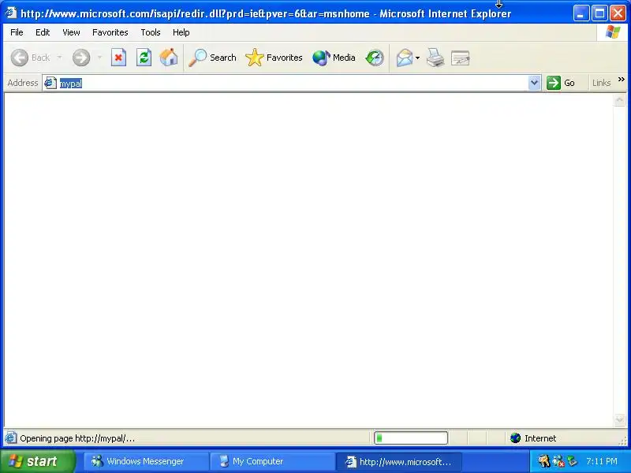Click the Back navigation button
Viewport: 631px width, 473px height.
(x=31, y=58)
